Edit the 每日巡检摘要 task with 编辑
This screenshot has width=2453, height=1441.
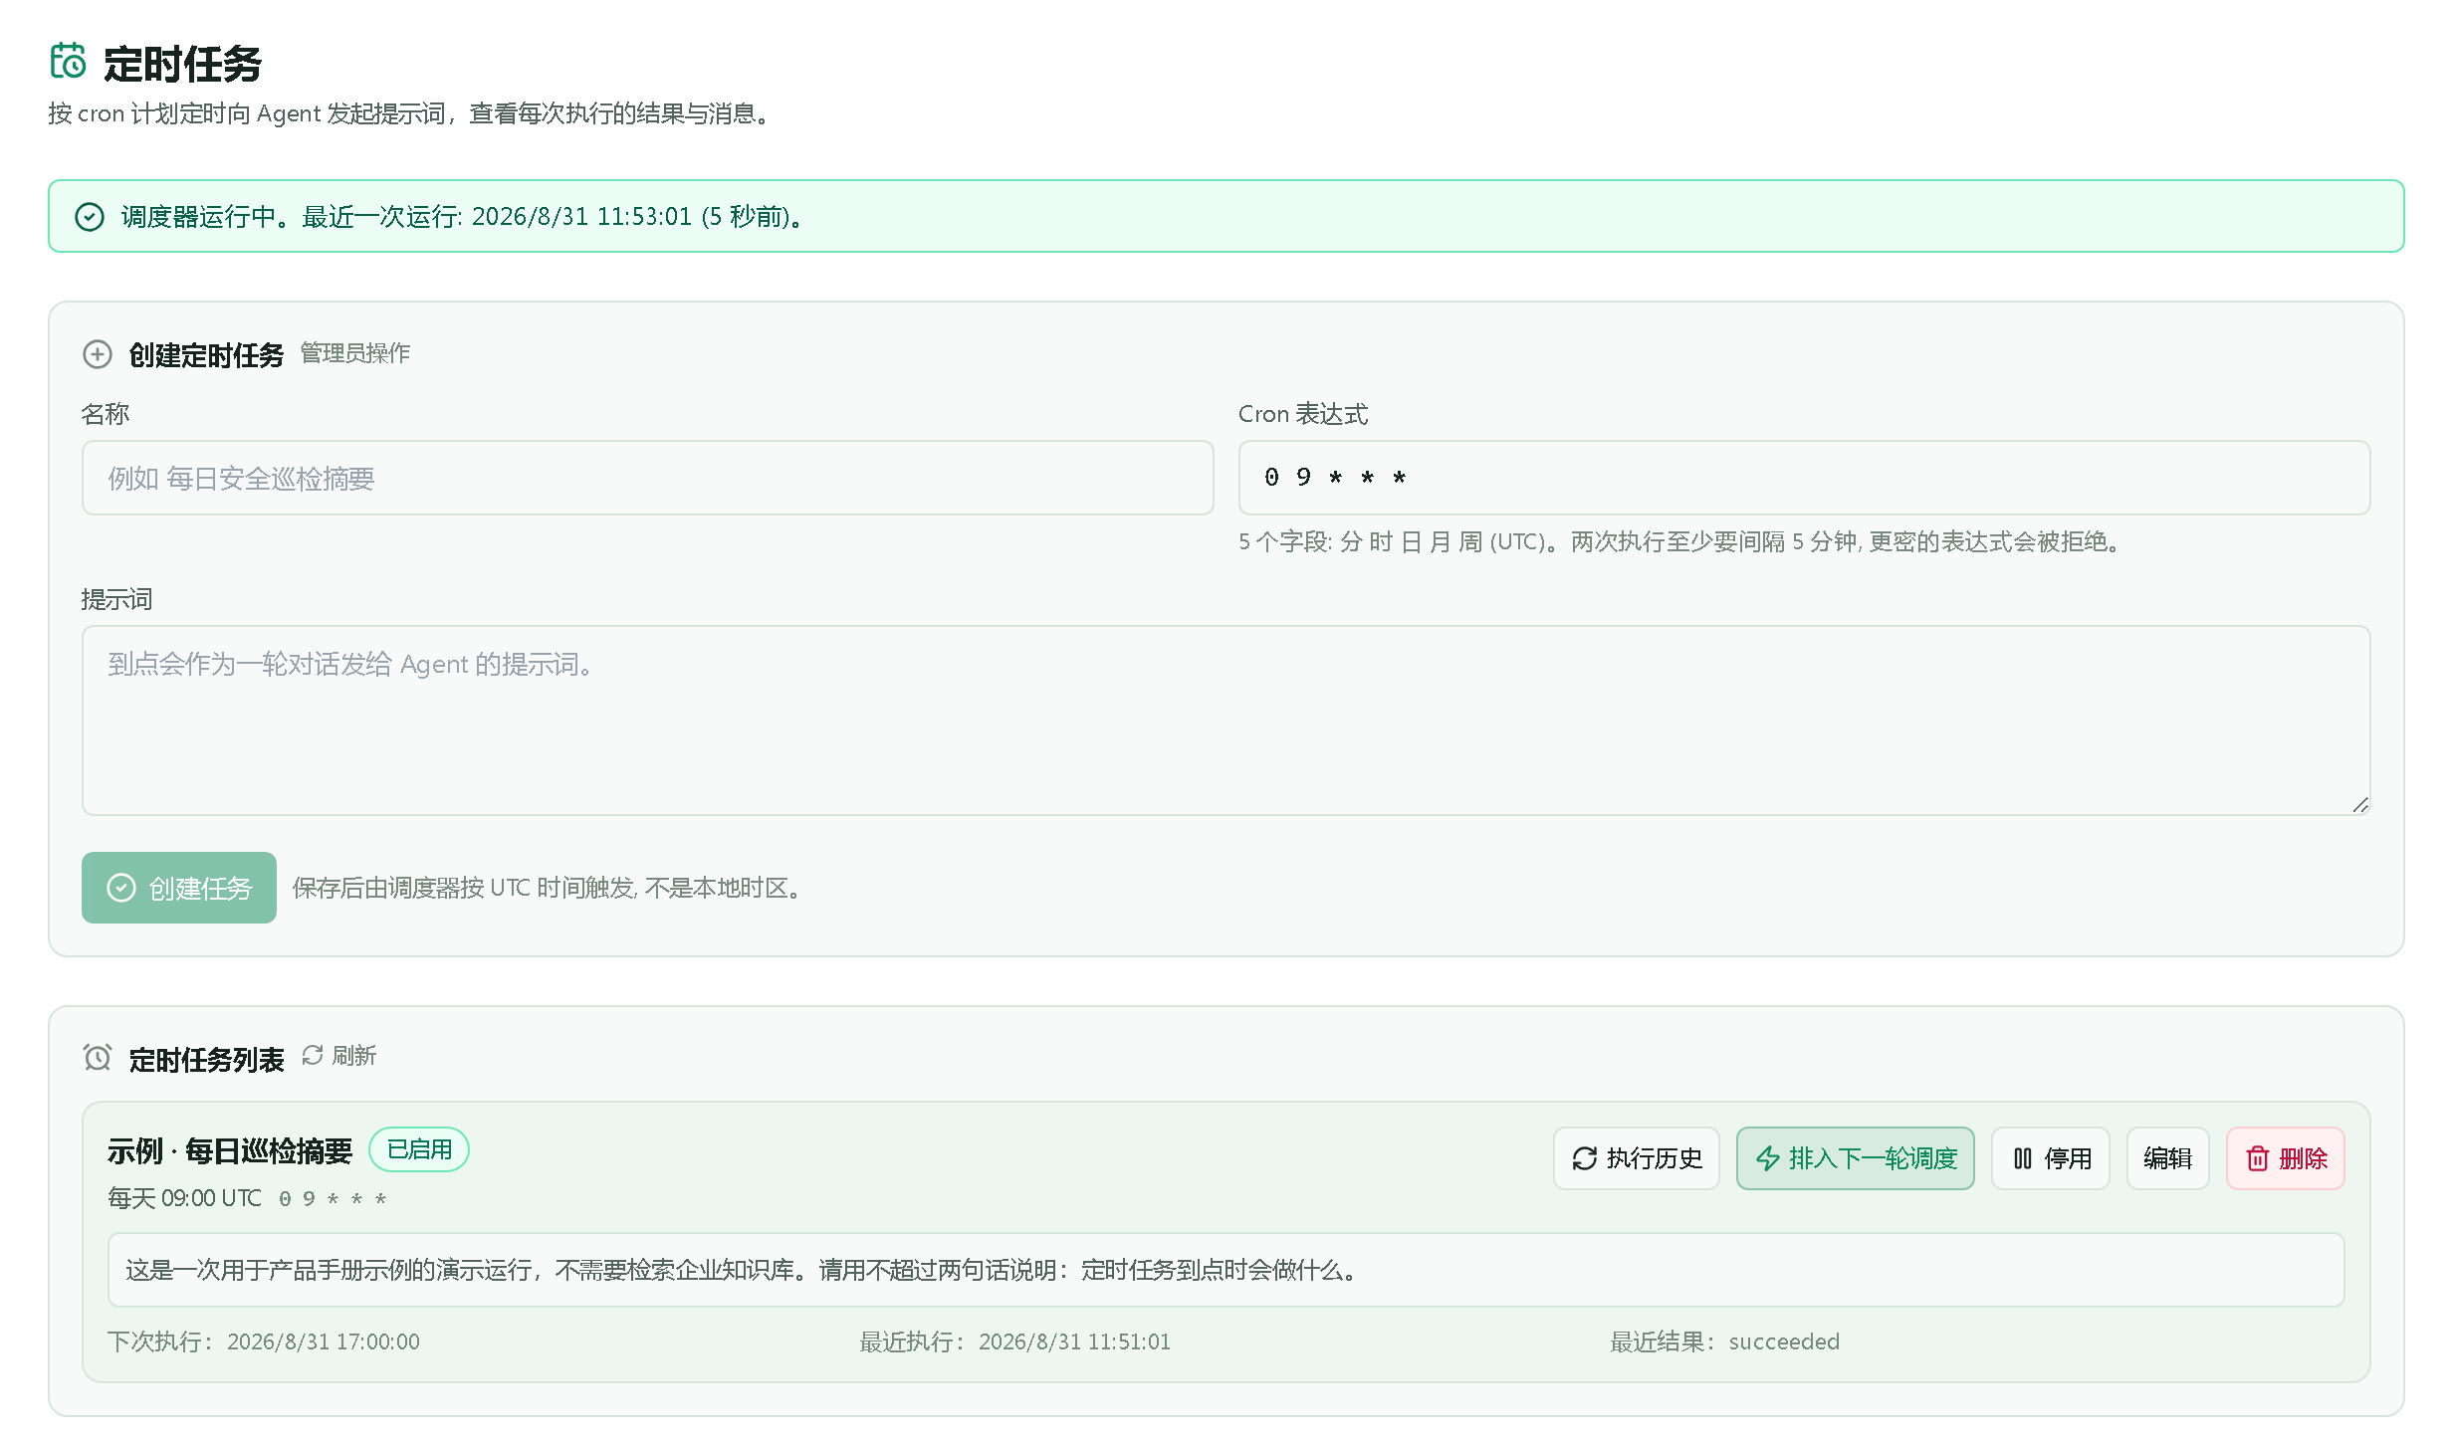tap(2168, 1158)
